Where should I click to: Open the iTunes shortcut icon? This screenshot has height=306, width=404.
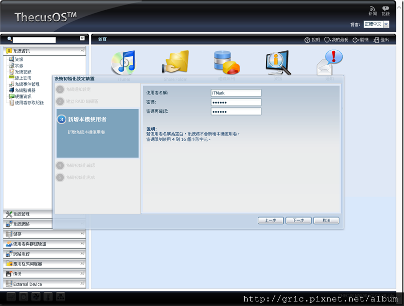click(124, 63)
